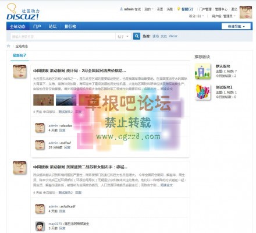This screenshot has height=233, width=256.
Task: Click the Discuz! logo
Action: coord(23,12)
